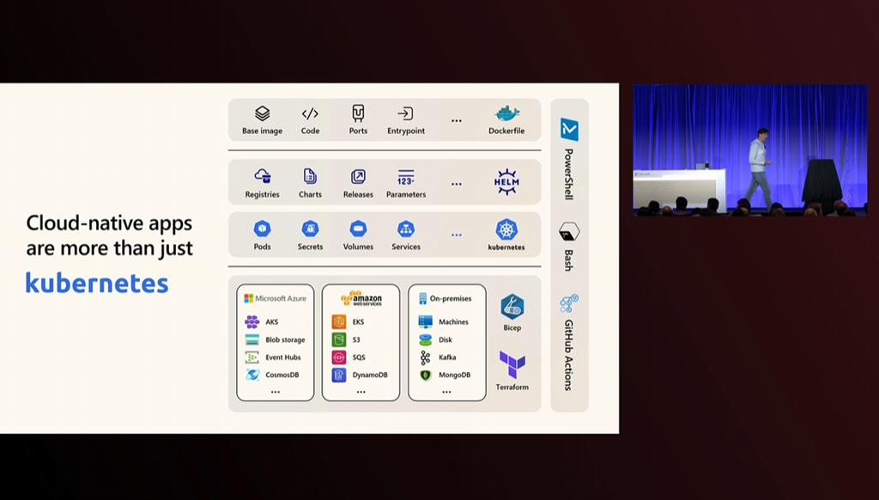
Task: Select the Secrets hexagon icon
Action: coord(310,229)
